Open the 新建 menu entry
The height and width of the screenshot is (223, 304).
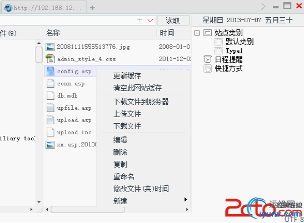[x=120, y=201]
